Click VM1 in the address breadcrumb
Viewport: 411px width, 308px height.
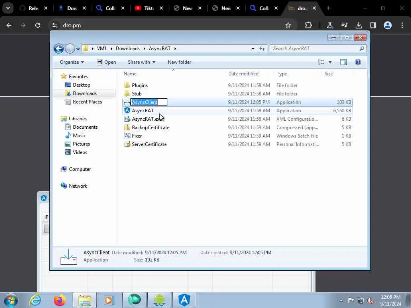pos(102,49)
